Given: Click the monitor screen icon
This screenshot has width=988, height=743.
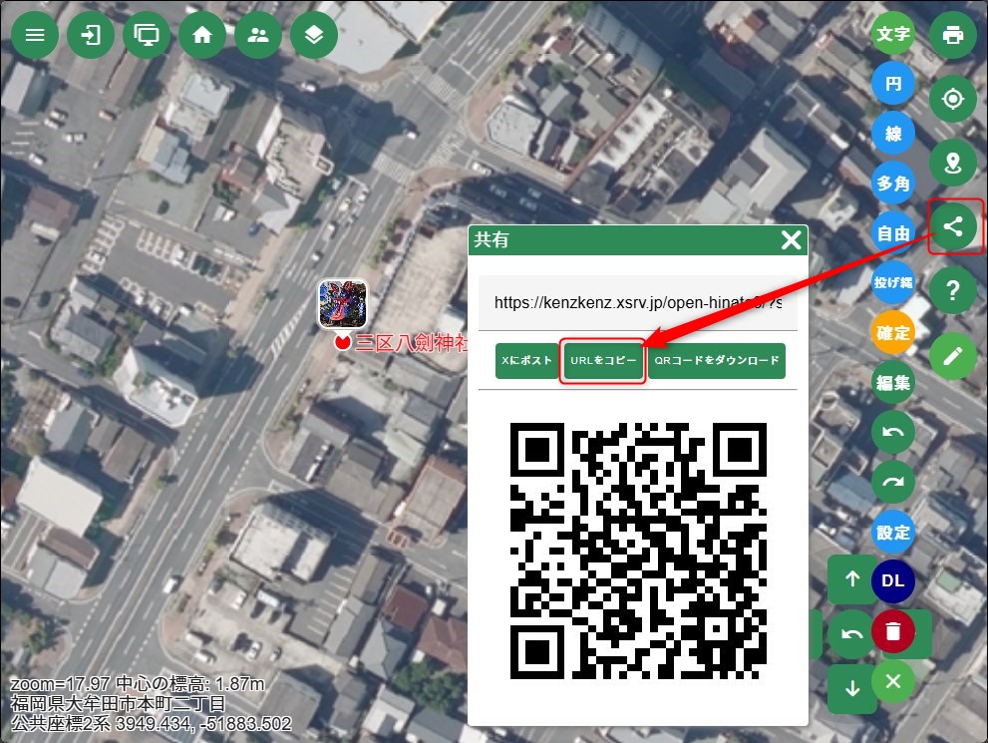Looking at the screenshot, I should pos(147,35).
